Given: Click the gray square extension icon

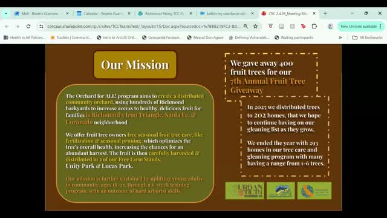Looking at the screenshot, I should 292,26.
